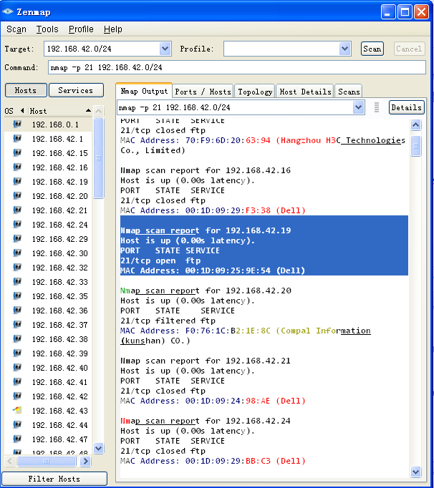The height and width of the screenshot is (488, 434).
Task: Select host 192.168.42.19 in the list
Action: (x=60, y=182)
